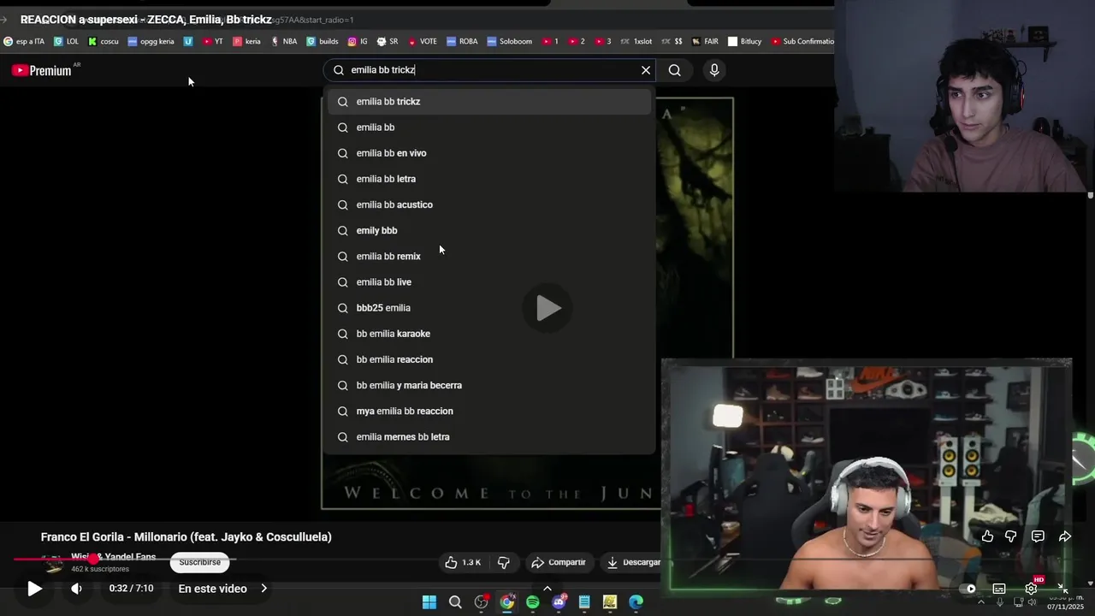
Task: Open Windows Start menu
Action: (429, 602)
